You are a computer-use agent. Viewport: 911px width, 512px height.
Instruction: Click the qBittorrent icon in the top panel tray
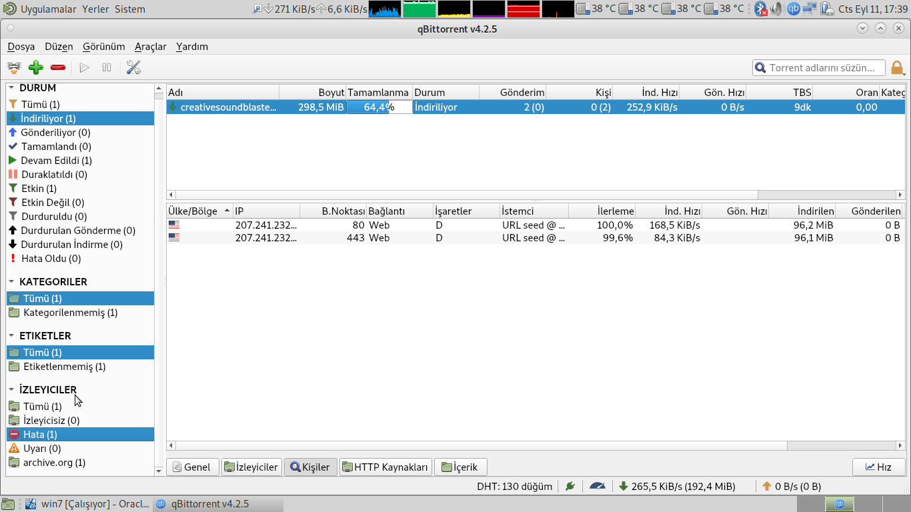coord(793,9)
